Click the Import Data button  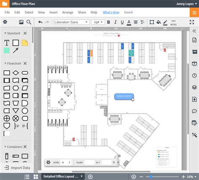pyautogui.click(x=17, y=168)
